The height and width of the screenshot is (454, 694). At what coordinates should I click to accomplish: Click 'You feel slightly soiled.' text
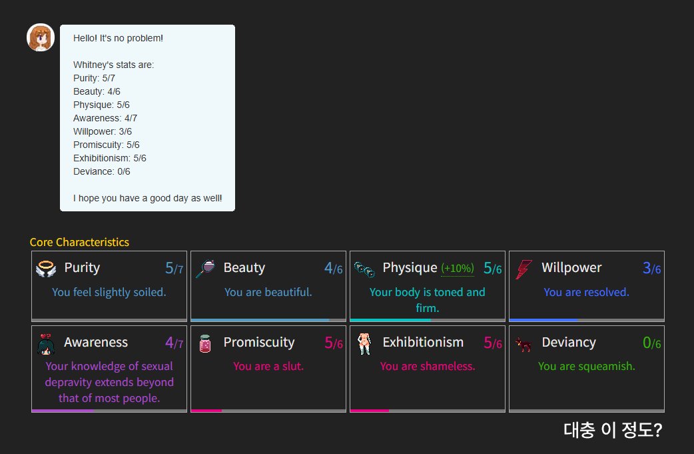[x=109, y=292]
